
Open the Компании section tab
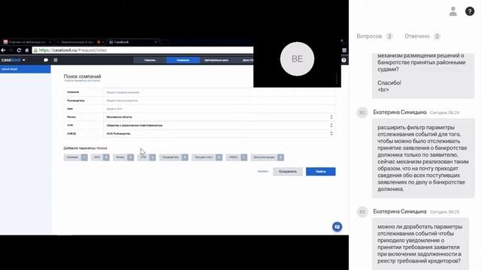(183, 60)
